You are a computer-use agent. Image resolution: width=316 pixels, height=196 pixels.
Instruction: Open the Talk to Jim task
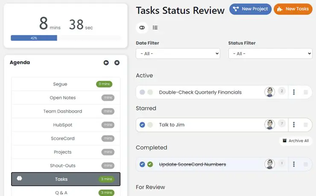pyautogui.click(x=172, y=125)
